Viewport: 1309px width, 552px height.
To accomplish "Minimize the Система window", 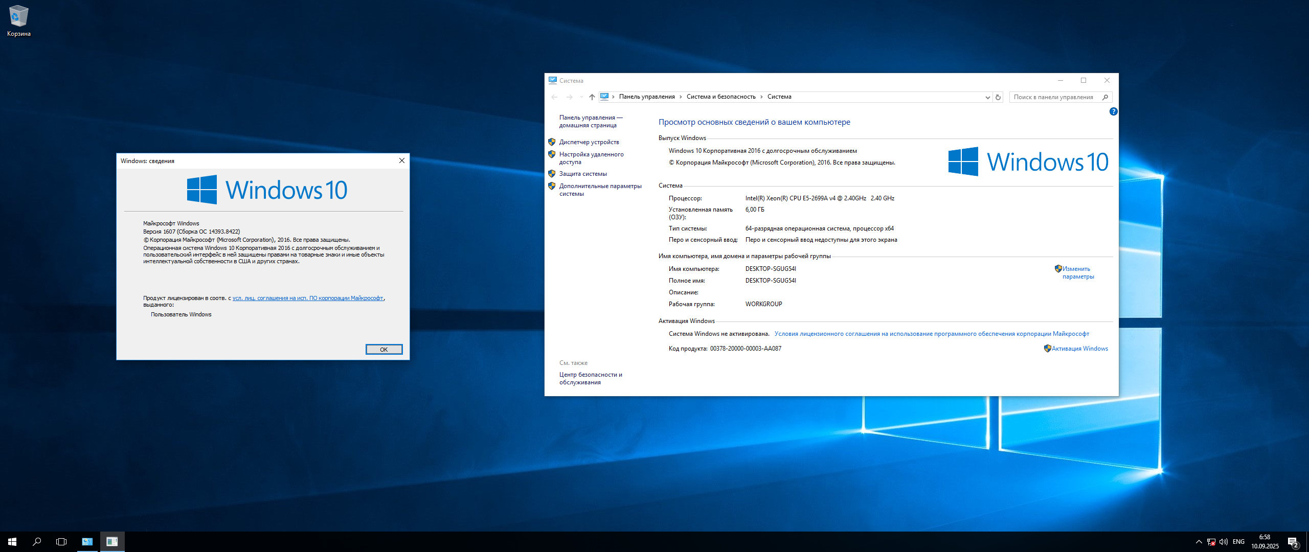I will (1060, 80).
